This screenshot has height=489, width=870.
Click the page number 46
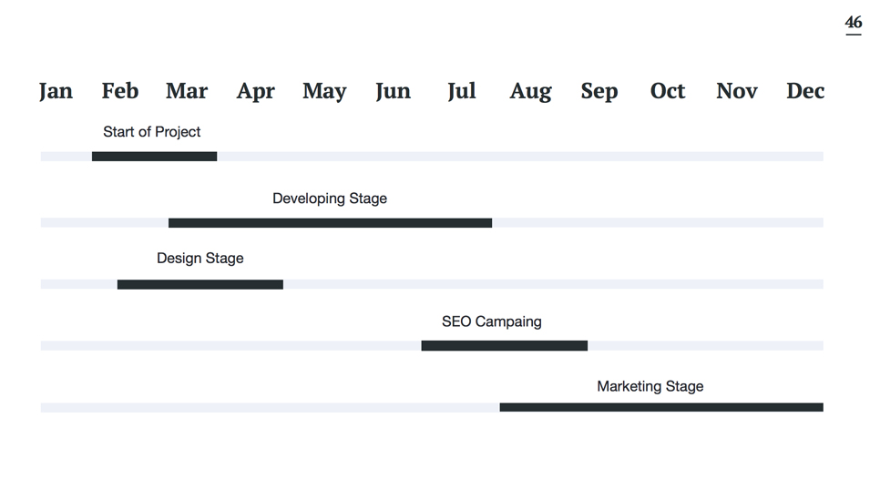(854, 24)
